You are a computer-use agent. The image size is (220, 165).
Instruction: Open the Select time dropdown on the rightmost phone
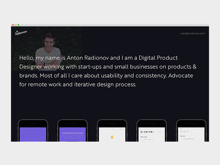point(183,136)
